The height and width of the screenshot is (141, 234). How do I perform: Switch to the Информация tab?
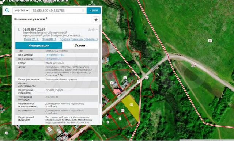pos(39,45)
